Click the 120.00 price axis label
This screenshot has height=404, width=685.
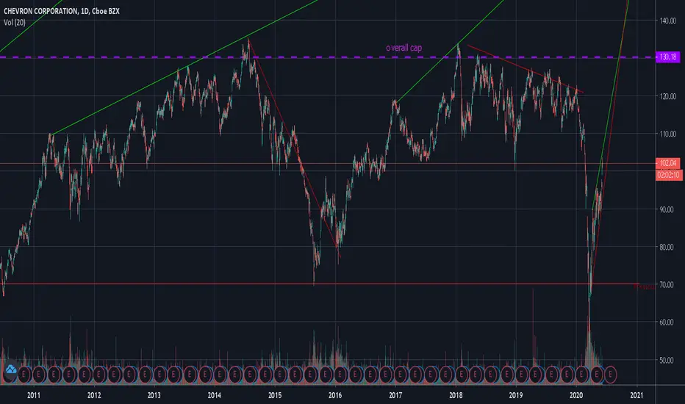point(667,96)
